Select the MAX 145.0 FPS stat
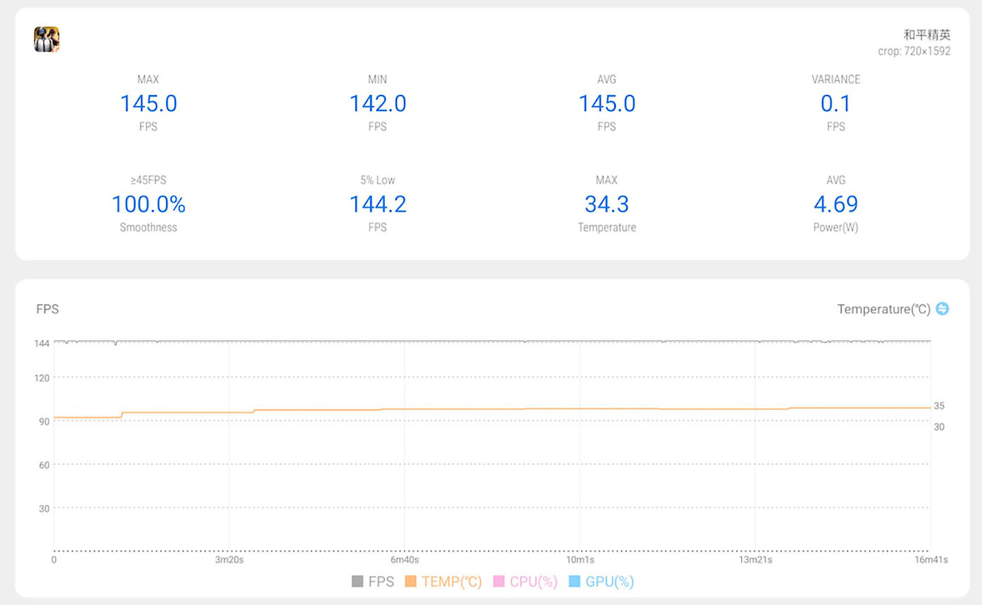This screenshot has width=982, height=605. click(x=148, y=103)
